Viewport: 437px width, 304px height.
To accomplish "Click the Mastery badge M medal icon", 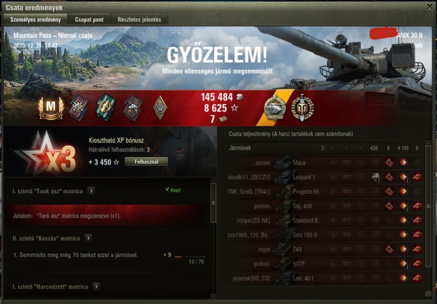I will 51,108.
